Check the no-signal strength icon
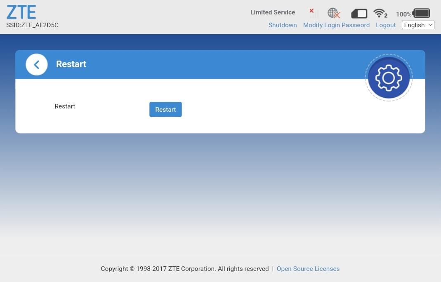Viewport: 441px width, 282px height. click(314, 13)
